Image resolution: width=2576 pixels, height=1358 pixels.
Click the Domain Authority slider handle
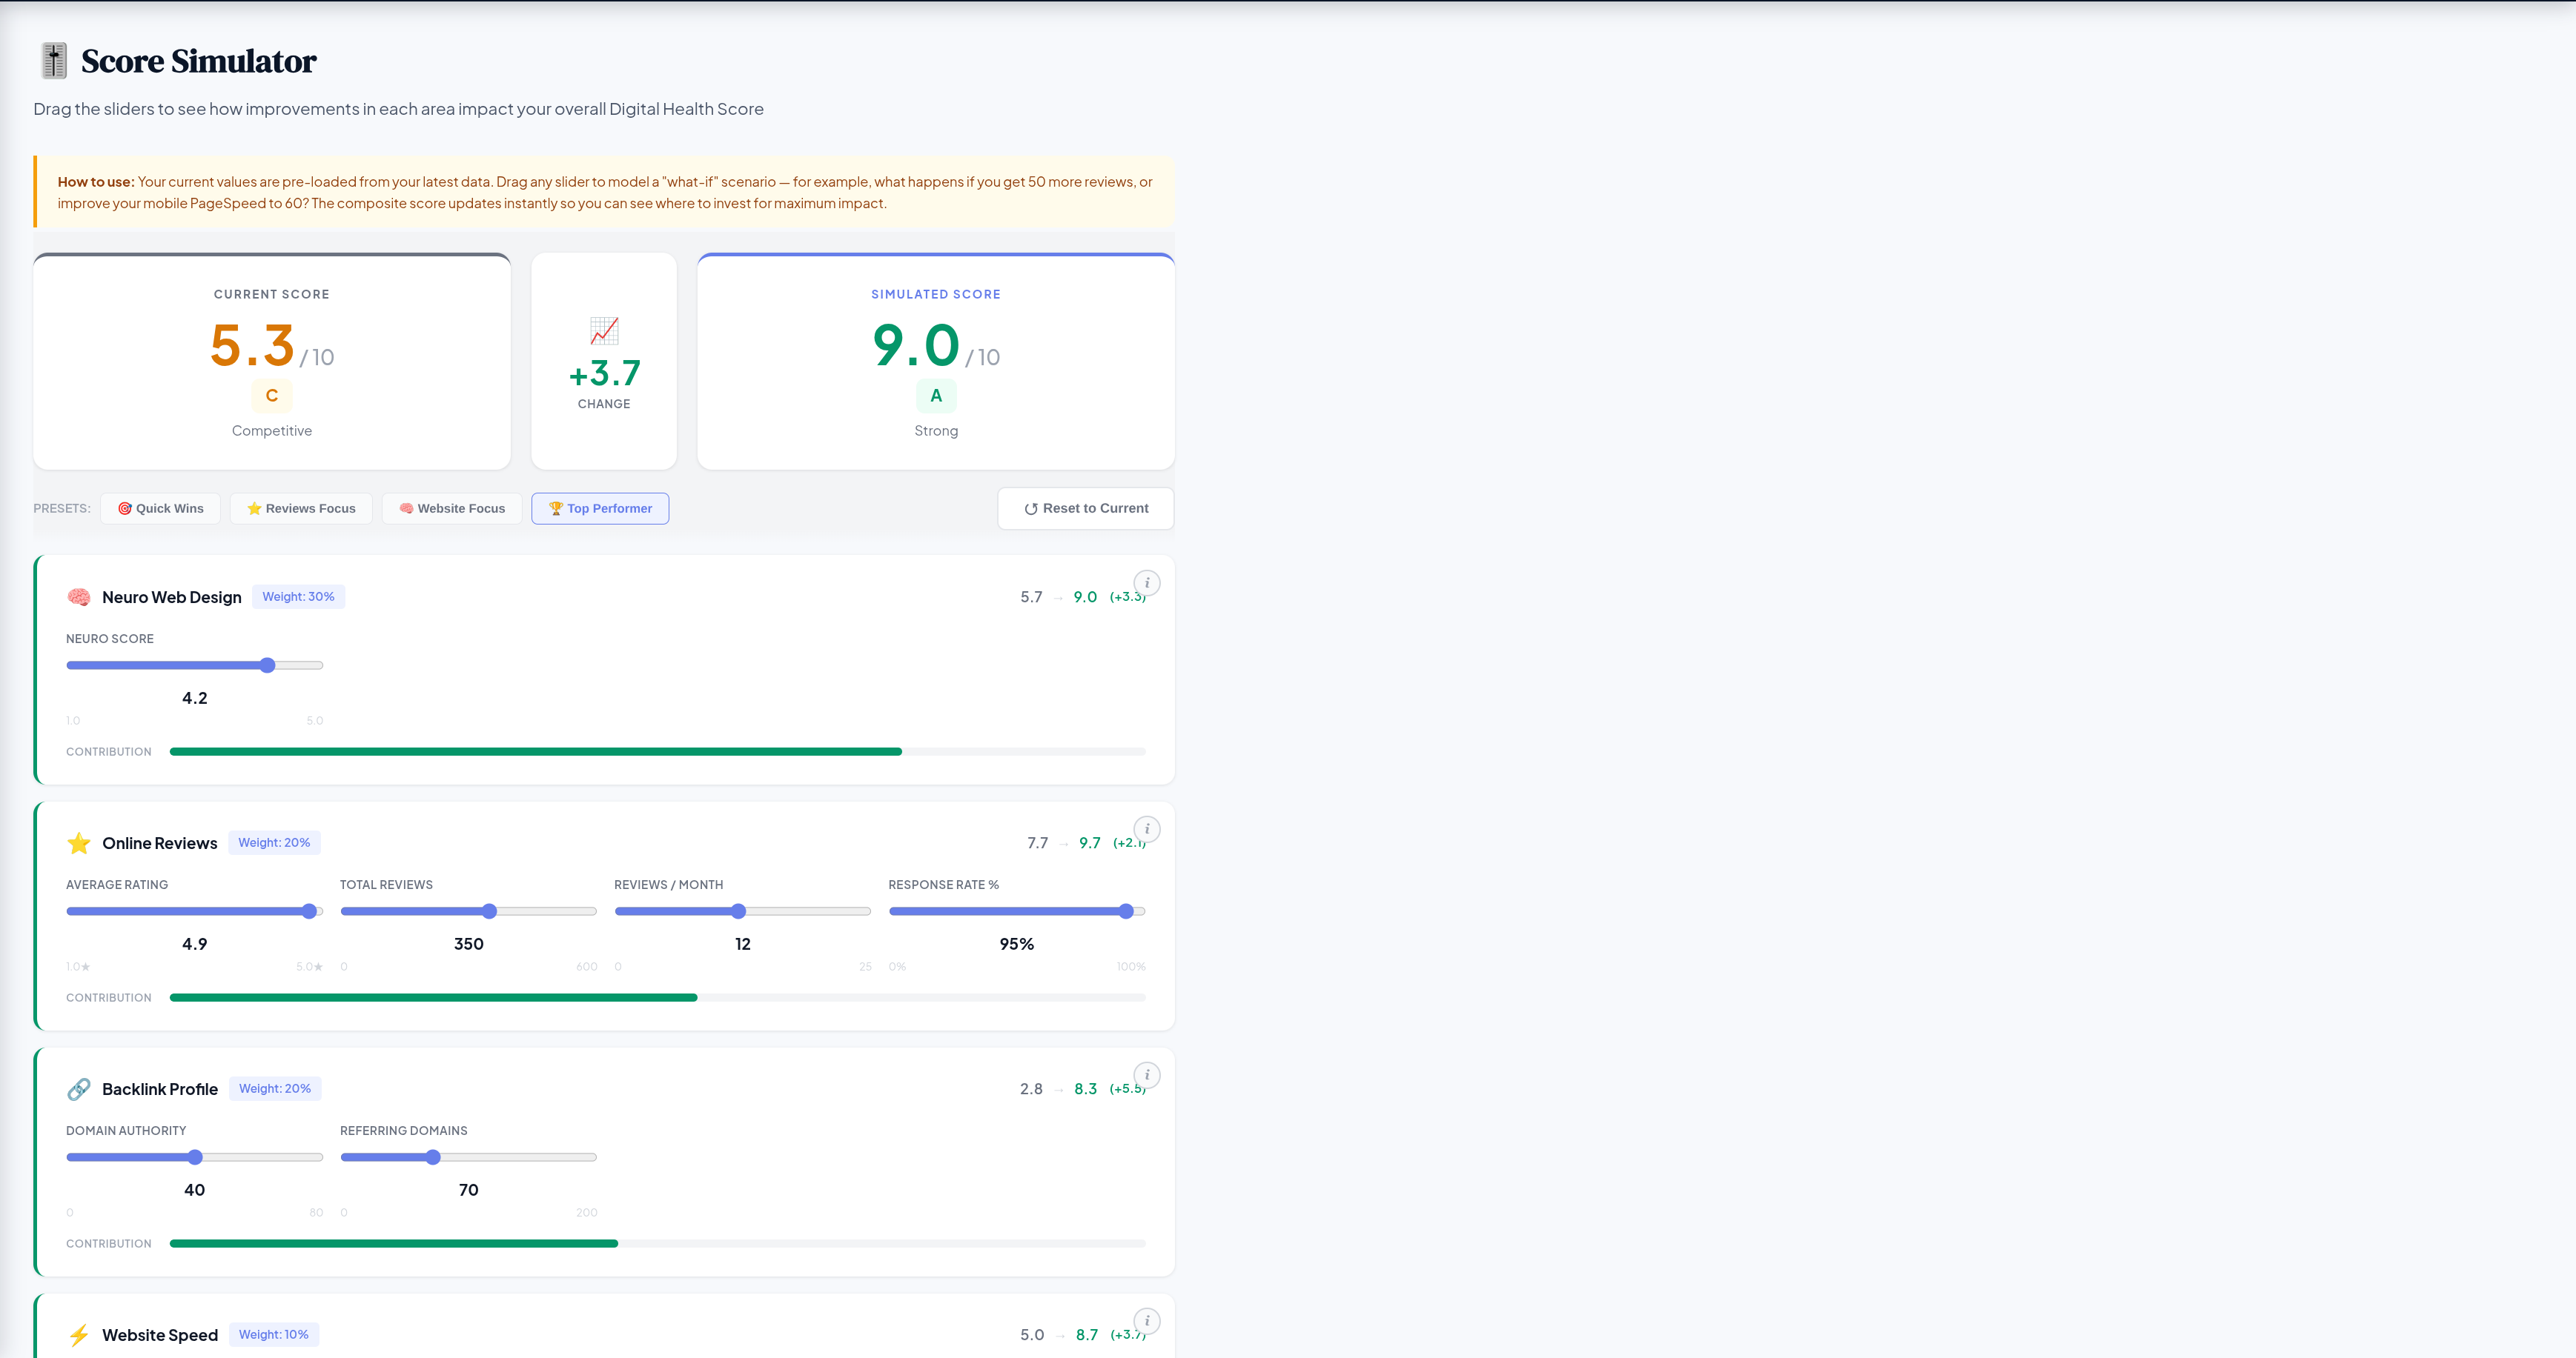[x=195, y=1157]
